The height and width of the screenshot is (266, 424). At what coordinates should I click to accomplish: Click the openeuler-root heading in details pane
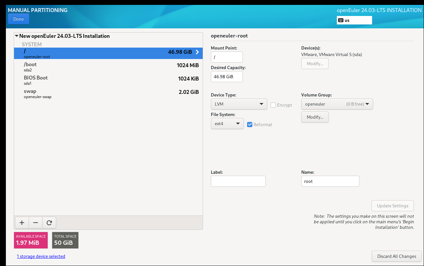point(229,36)
